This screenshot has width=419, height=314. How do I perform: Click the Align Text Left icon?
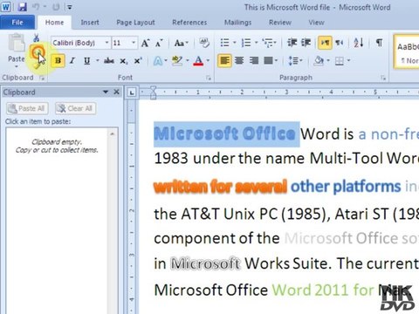point(224,60)
